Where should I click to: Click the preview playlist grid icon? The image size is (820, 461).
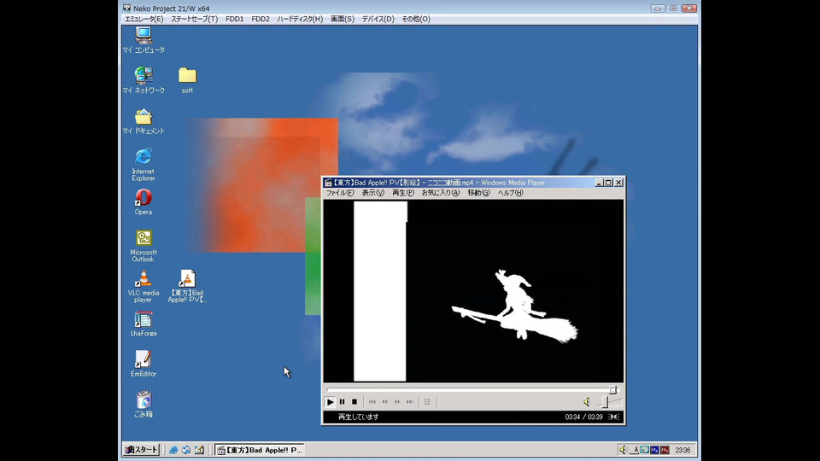[427, 402]
